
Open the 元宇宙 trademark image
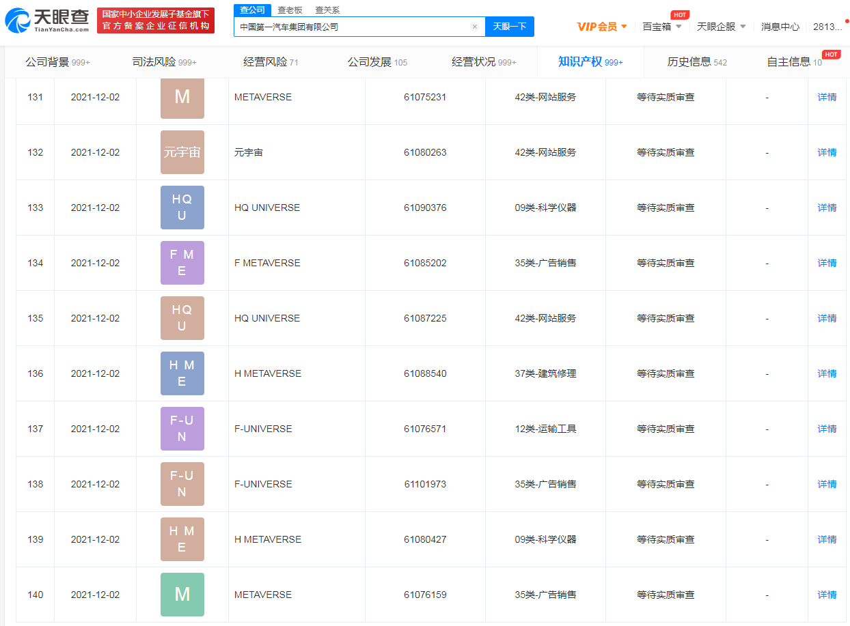[x=182, y=152]
